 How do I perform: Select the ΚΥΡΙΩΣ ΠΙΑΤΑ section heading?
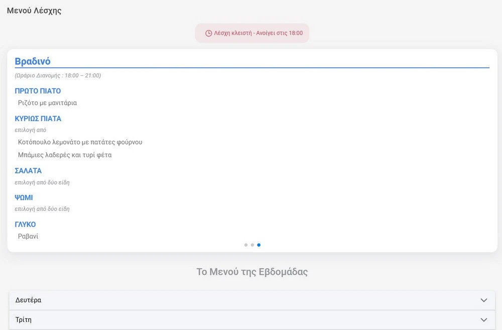(x=38, y=119)
